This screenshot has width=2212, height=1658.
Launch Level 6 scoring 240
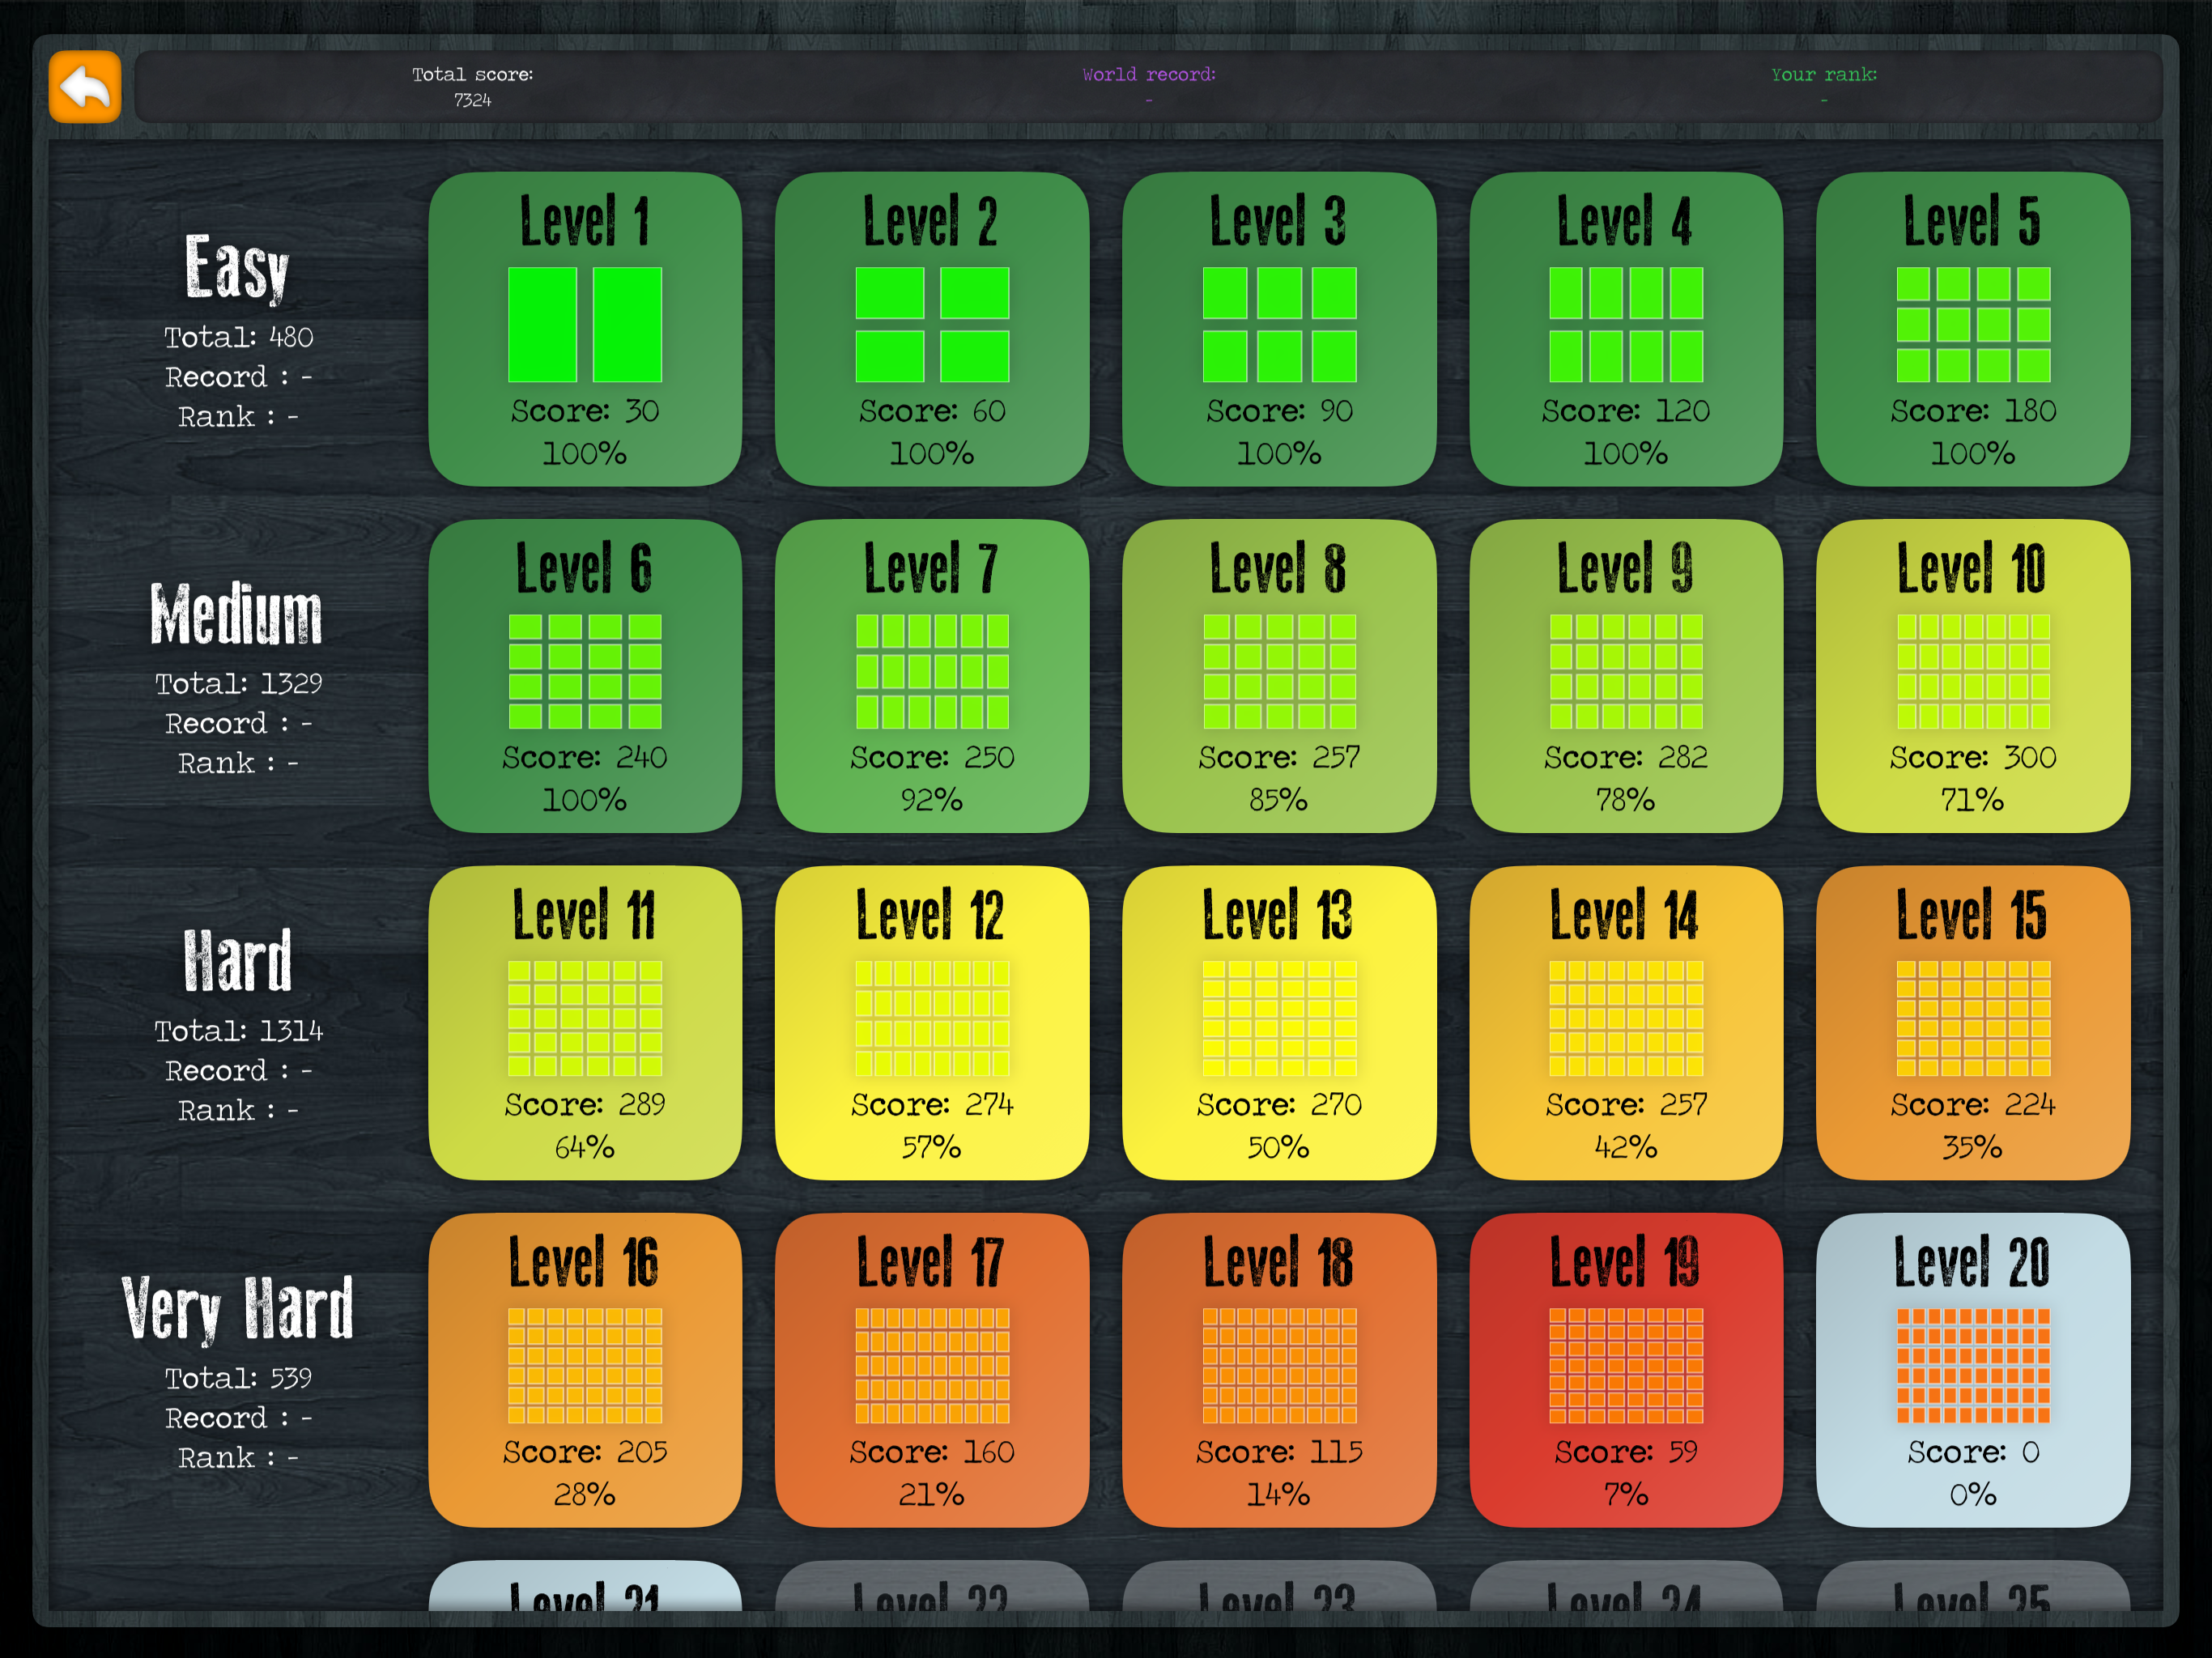(585, 676)
